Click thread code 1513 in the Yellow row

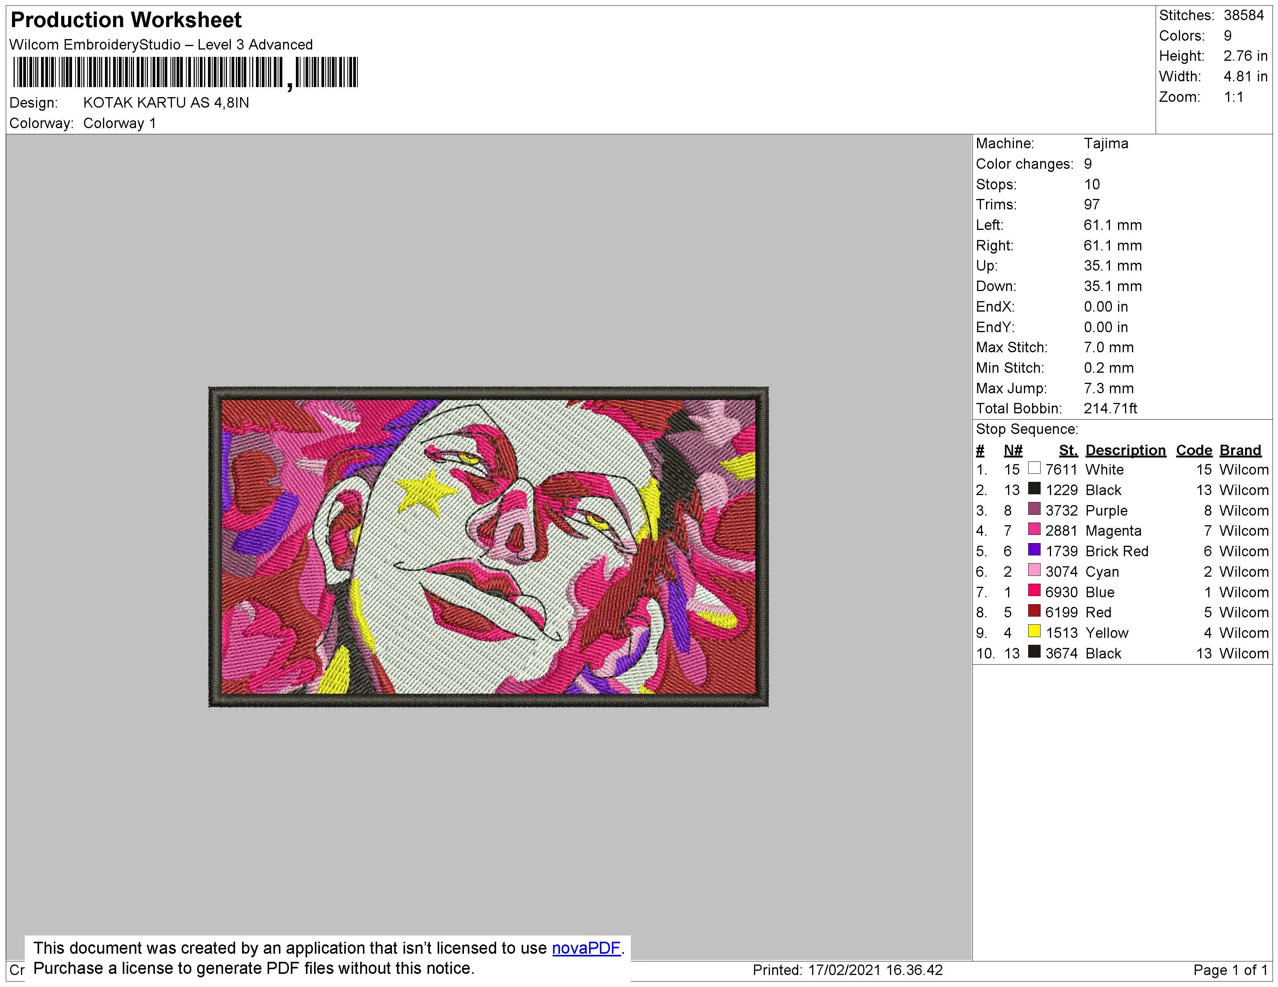click(x=1062, y=633)
